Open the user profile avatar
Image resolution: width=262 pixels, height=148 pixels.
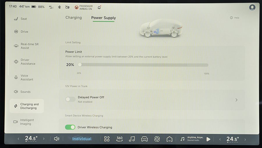(x=252, y=7)
